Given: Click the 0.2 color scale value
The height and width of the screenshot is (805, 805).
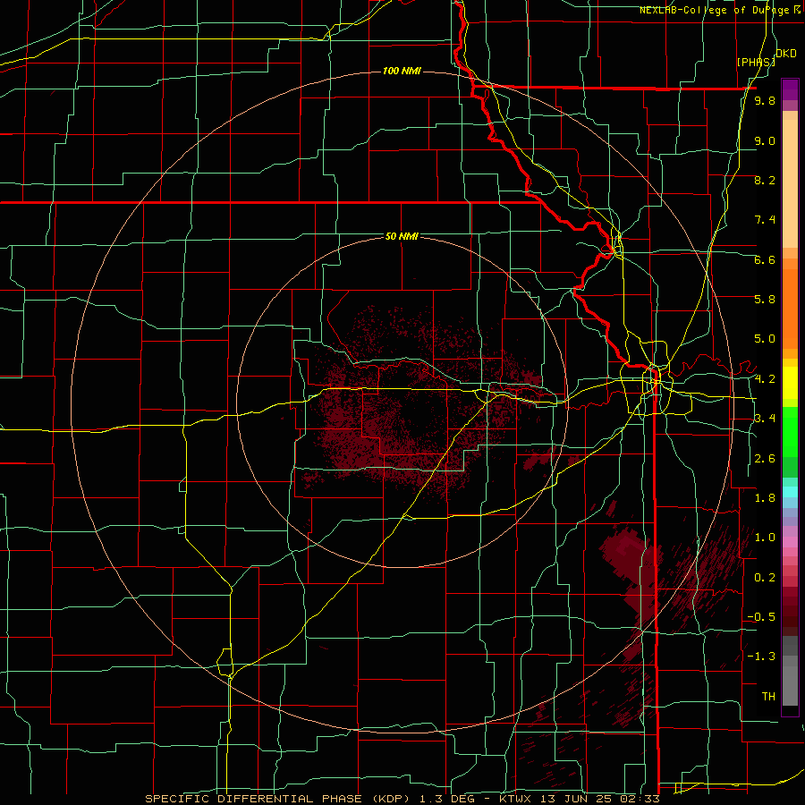Looking at the screenshot, I should (765, 578).
